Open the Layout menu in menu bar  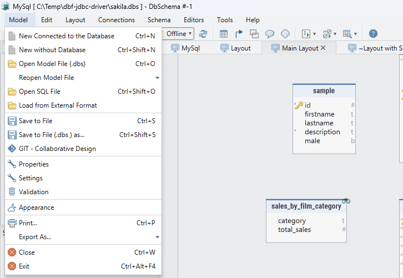pyautogui.click(x=75, y=20)
